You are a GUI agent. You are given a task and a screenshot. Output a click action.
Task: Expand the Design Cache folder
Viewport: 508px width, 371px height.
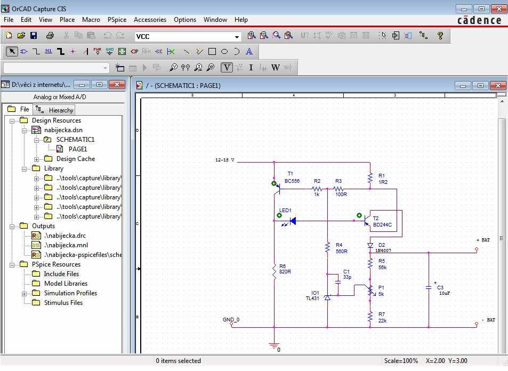36,159
